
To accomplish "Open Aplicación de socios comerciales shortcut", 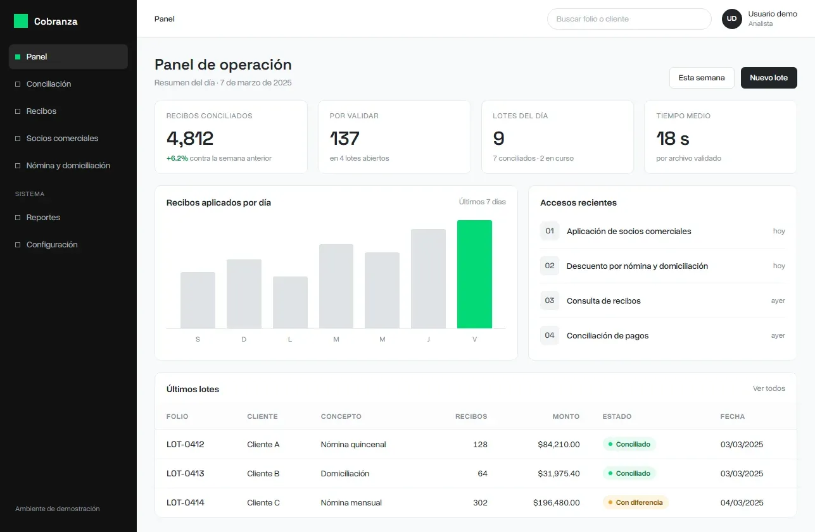I will coord(662,231).
